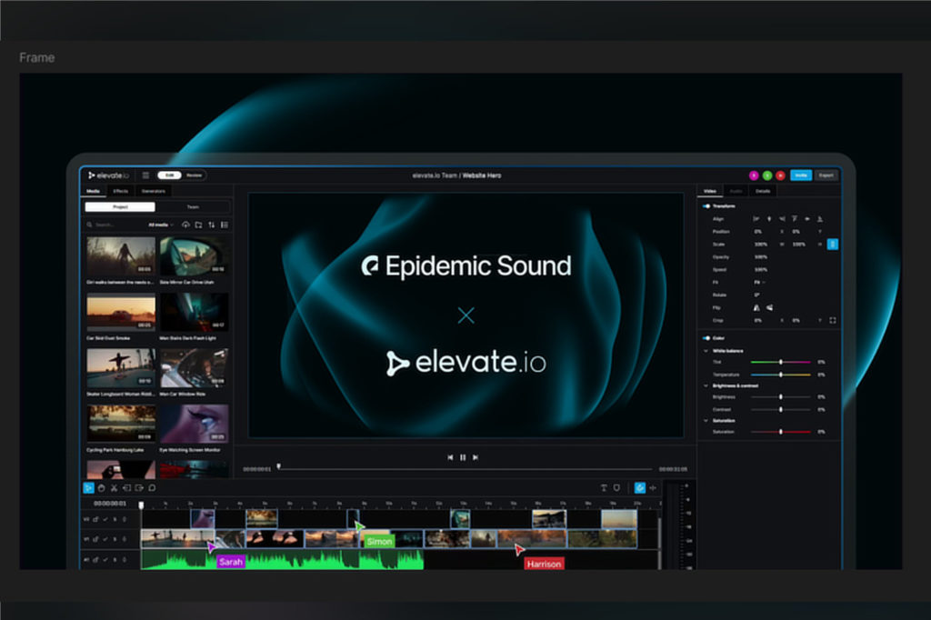Screen dimensions: 931x620
Task: Skip to next frame button
Action: click(x=475, y=457)
